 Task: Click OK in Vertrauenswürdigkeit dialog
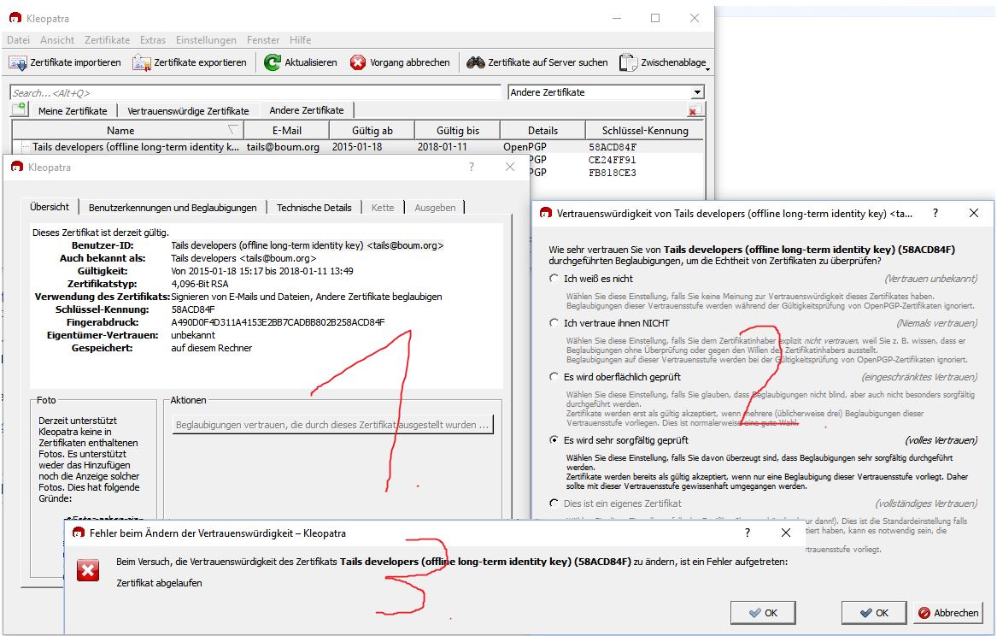(x=874, y=612)
